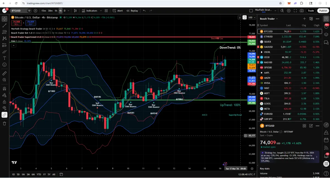Select NVDA in the watchlist
This screenshot has height=178, width=330.
pos(290,83)
